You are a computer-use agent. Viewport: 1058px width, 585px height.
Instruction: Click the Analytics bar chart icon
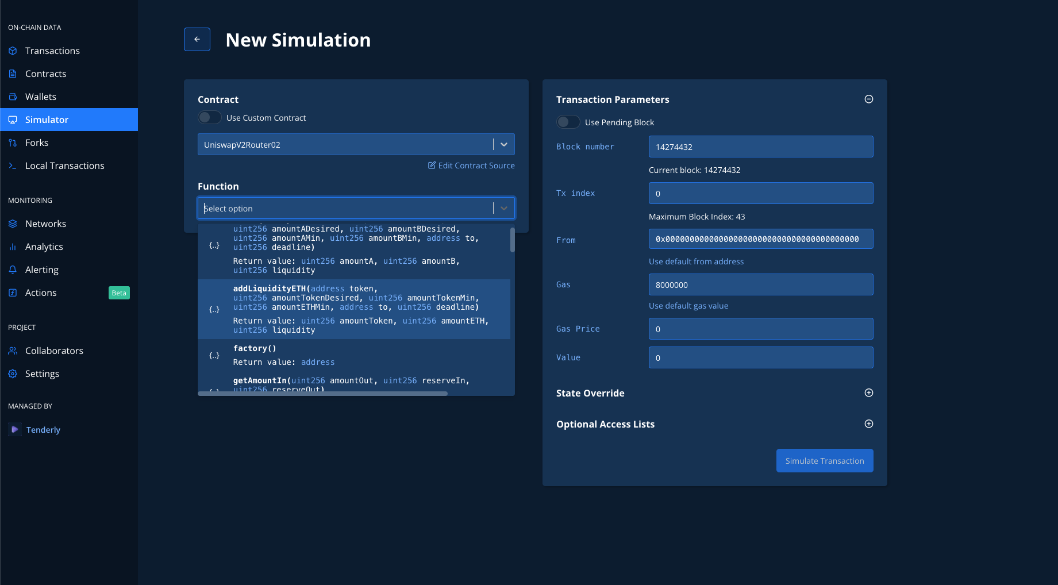click(x=13, y=247)
